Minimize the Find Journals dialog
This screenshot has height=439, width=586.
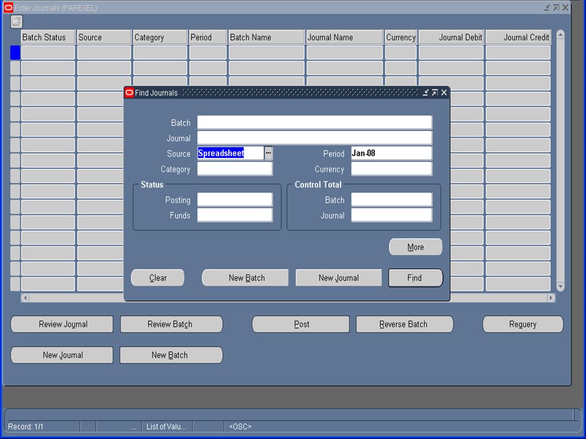(x=425, y=93)
